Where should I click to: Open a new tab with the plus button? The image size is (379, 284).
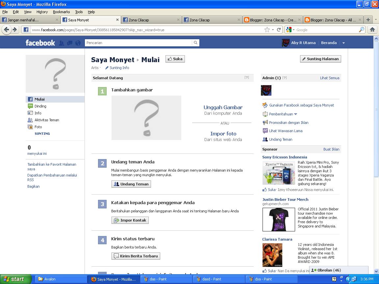click(x=368, y=20)
